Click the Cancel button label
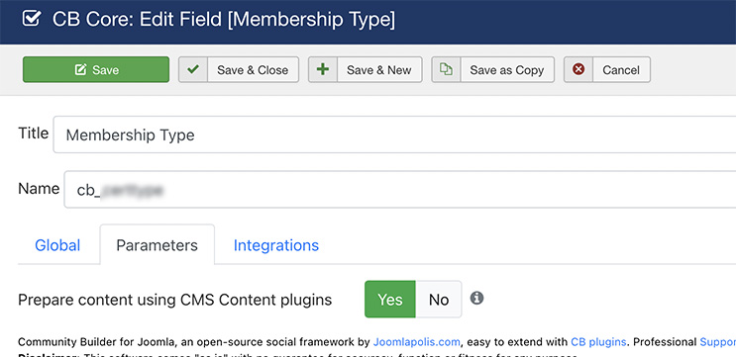 tap(621, 70)
